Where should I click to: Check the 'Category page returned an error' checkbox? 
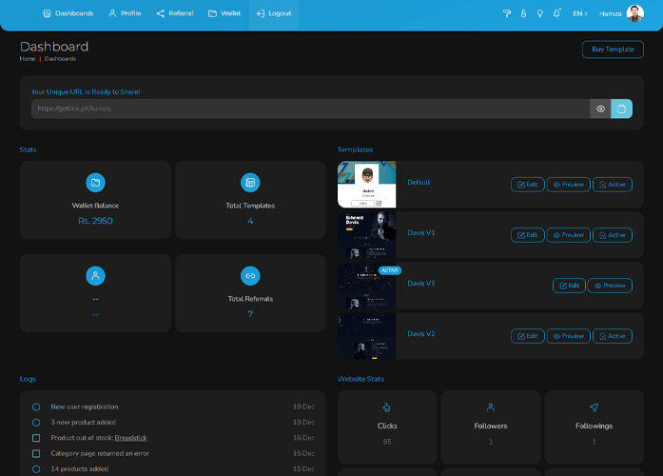(36, 453)
